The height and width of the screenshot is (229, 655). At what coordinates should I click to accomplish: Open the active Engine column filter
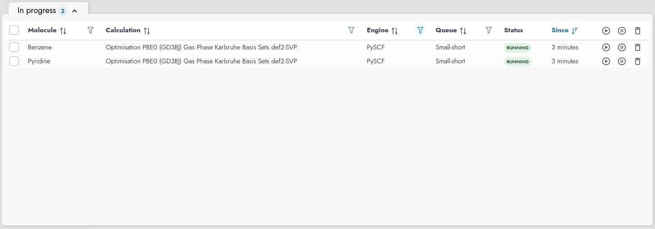click(420, 31)
